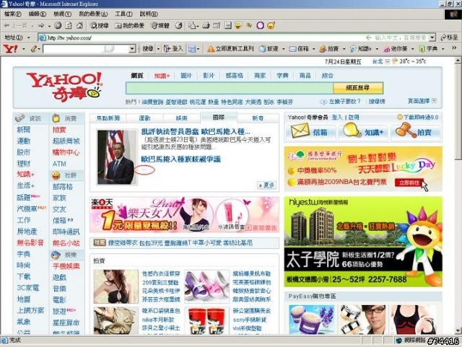462x347 pixels.
Task: Refresh the page using the Refresh icon
Action: pos(69,26)
